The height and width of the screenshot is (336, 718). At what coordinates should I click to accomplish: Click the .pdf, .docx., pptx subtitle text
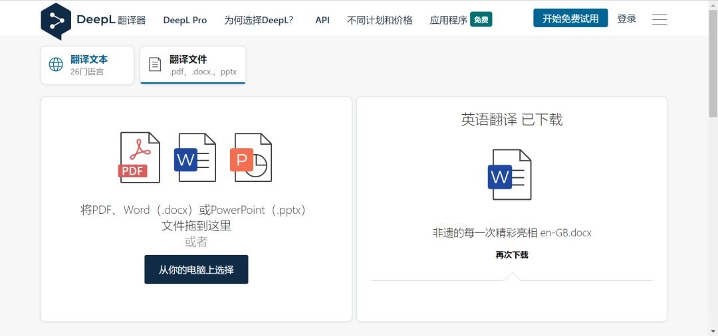click(x=203, y=72)
